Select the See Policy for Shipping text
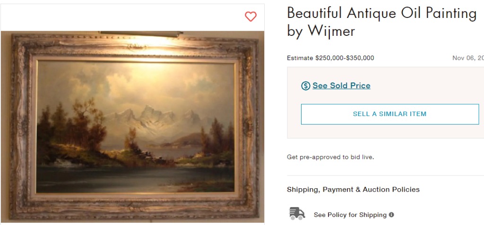The height and width of the screenshot is (225, 484). point(350,215)
